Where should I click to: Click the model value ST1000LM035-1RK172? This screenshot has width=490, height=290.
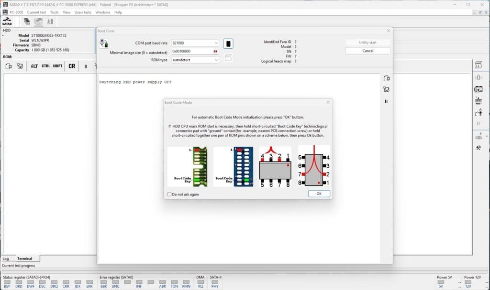(49, 35)
